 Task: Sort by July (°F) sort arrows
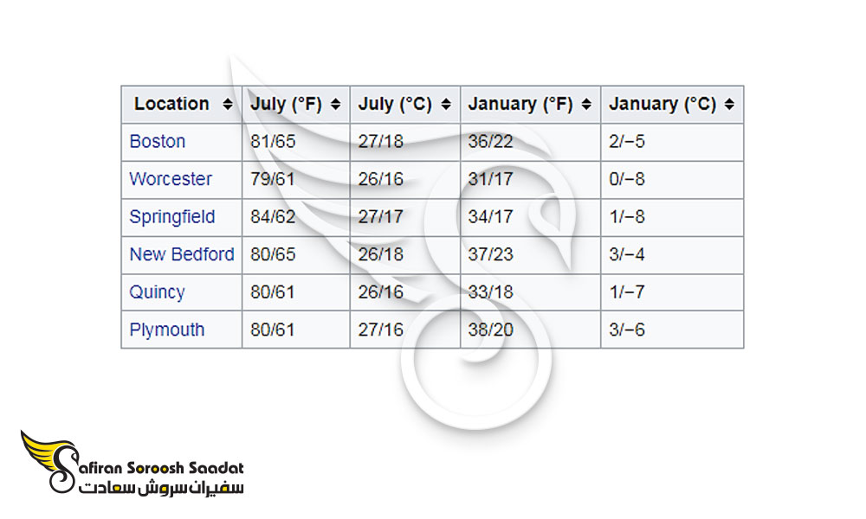(x=335, y=104)
